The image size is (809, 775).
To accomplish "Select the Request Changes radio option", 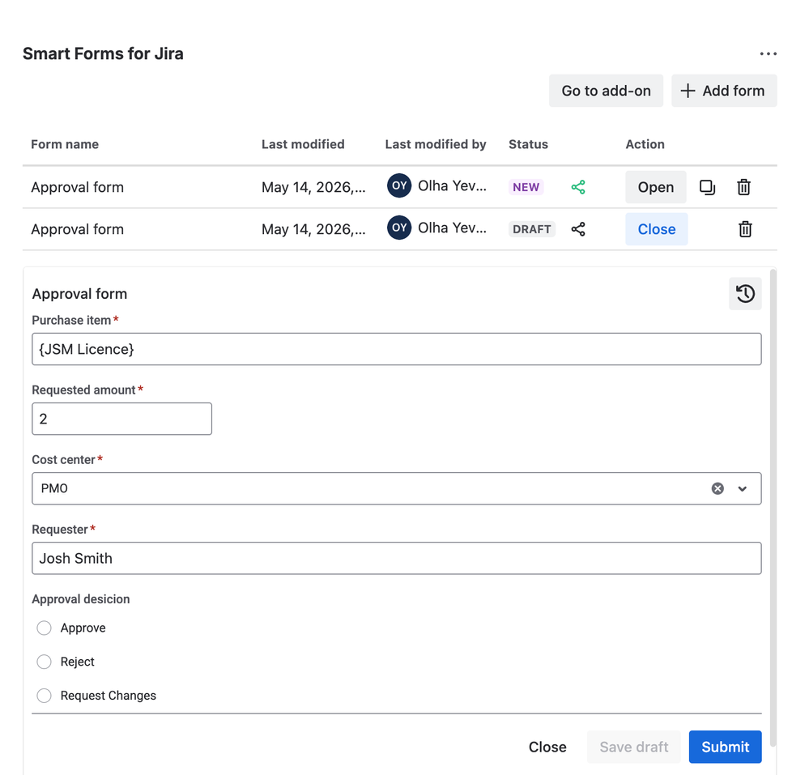I will coord(44,696).
